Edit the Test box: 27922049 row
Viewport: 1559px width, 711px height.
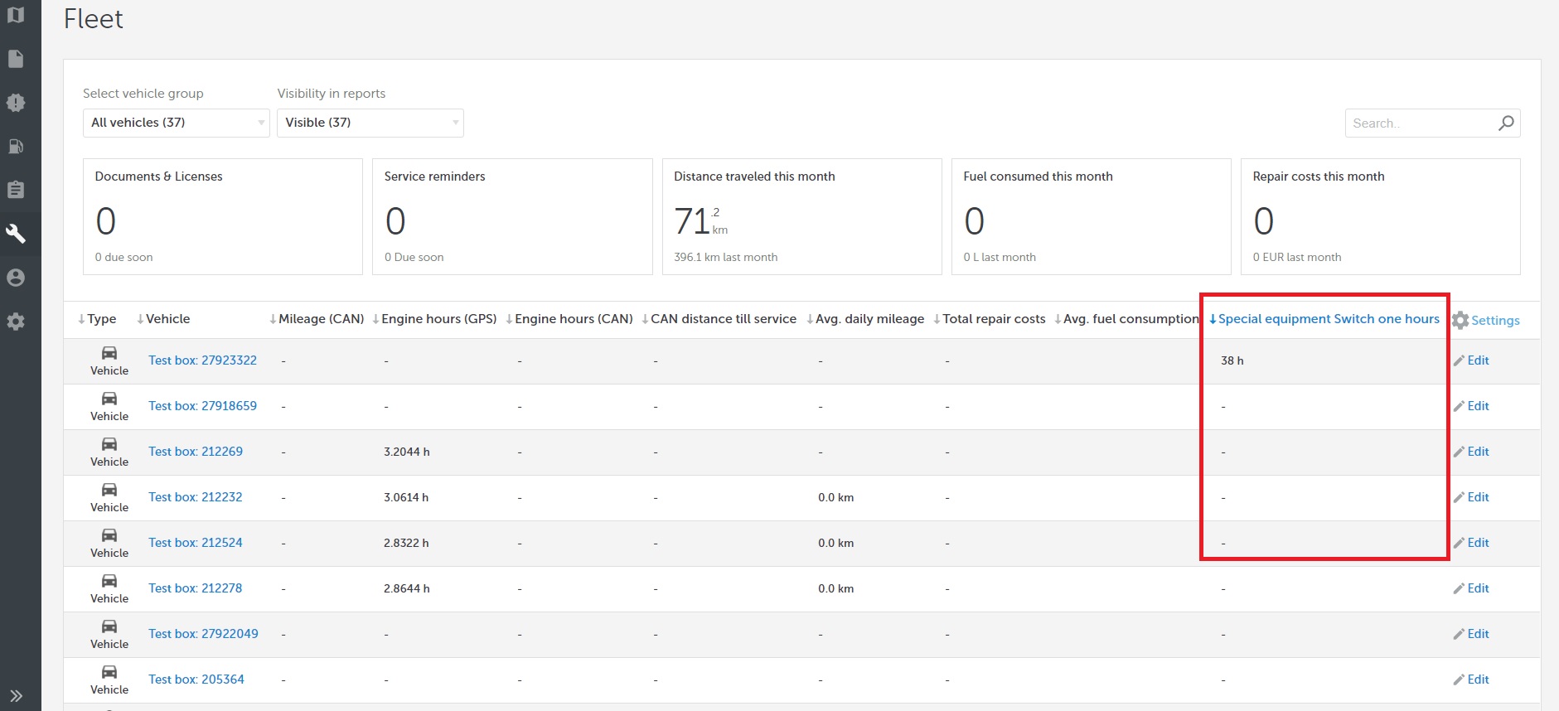coord(1471,634)
